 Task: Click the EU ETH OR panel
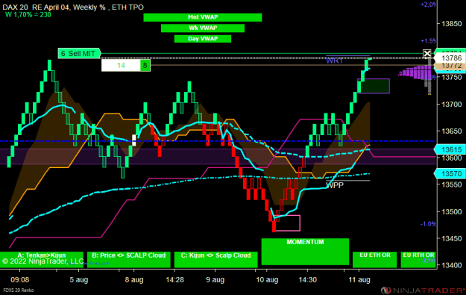(374, 259)
